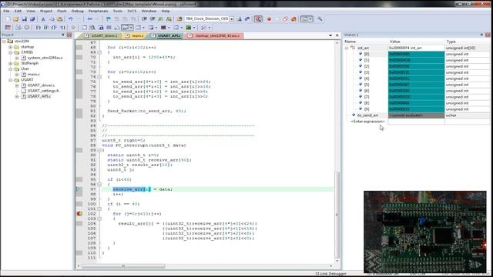Click the editor vertical scrollbar thumb
The height and width of the screenshot is (277, 493).
[337, 215]
